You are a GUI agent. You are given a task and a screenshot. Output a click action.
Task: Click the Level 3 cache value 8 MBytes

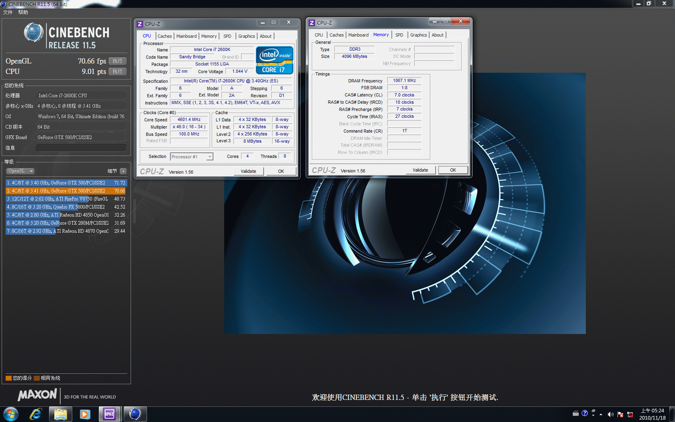tap(252, 141)
